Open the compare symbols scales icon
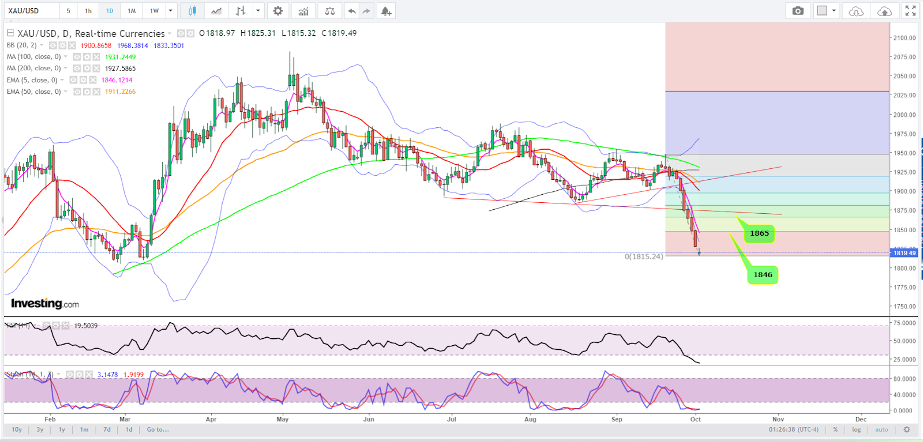Screen dimensions: 923x442 [330, 11]
